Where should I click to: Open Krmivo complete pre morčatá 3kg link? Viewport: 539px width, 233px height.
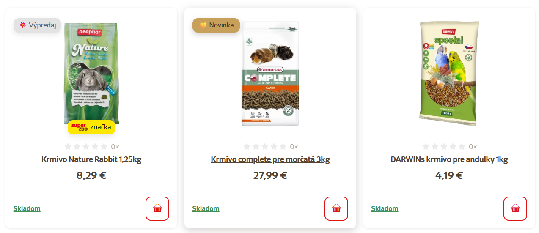click(x=270, y=159)
